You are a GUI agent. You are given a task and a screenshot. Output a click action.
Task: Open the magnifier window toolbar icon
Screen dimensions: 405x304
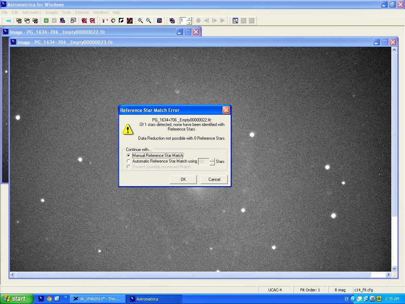tap(235, 21)
